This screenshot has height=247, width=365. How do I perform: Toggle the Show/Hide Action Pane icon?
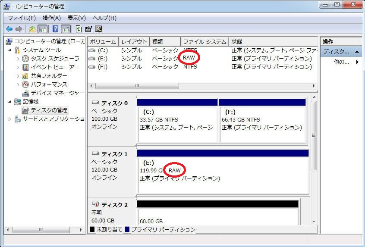66,29
